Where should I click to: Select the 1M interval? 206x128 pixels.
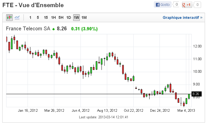tap(84, 18)
